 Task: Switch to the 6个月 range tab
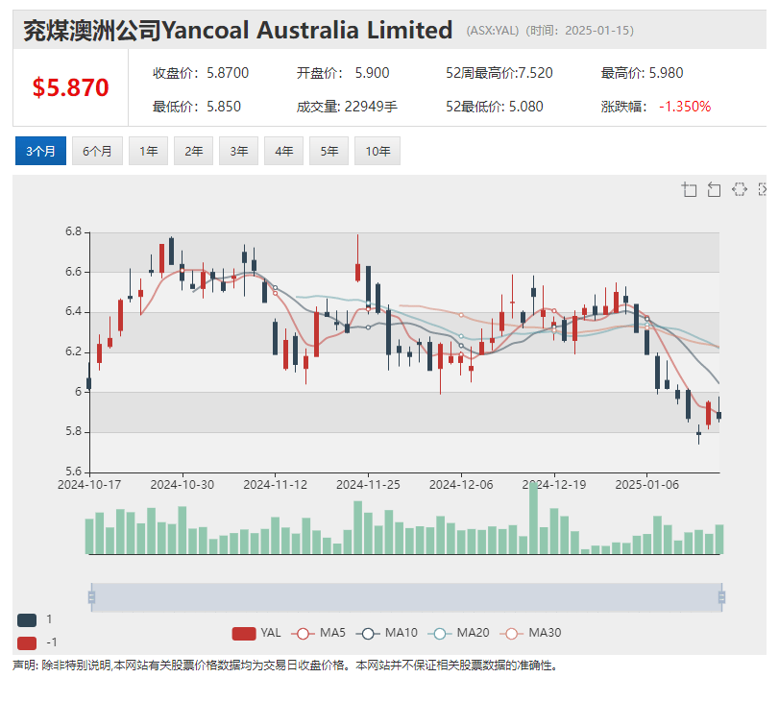[97, 151]
